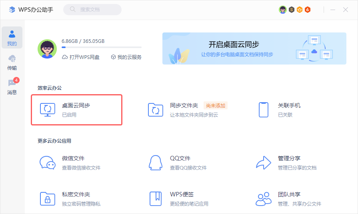The image size is (358, 214).
Task: Click the QQ文件 penguin icon
Action: coord(156,163)
